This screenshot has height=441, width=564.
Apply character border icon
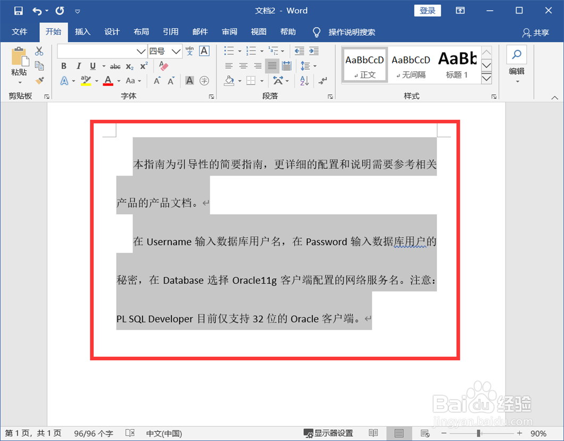coord(204,51)
